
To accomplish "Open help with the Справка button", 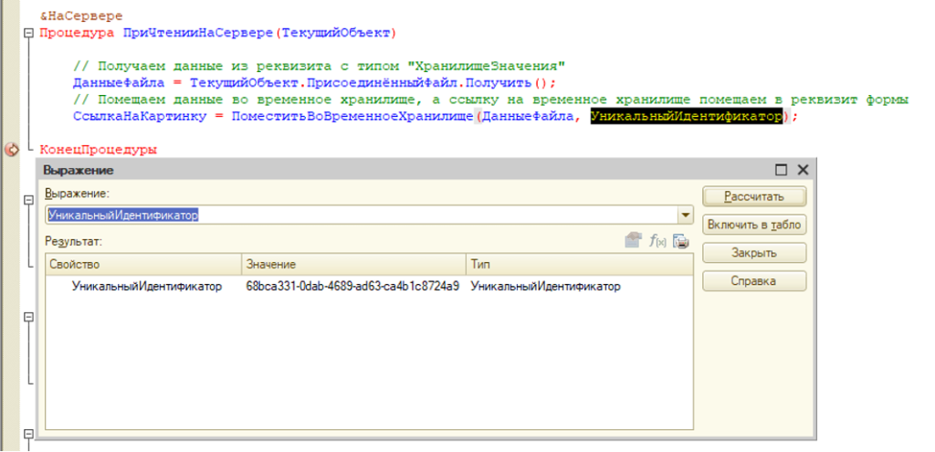I will pos(754,281).
